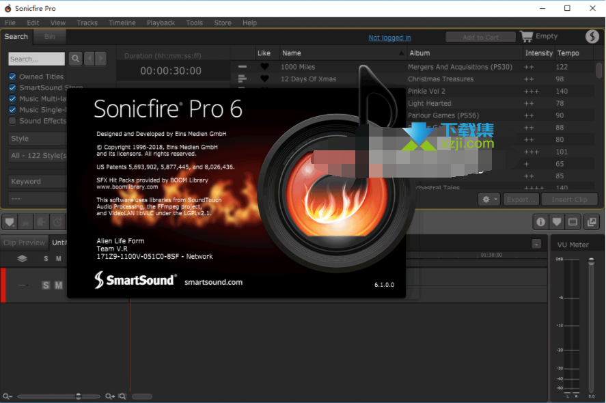Click the add marker tool icon
The image size is (606, 403).
[10, 222]
